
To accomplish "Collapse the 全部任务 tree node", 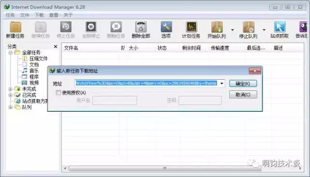I will 11,53.
